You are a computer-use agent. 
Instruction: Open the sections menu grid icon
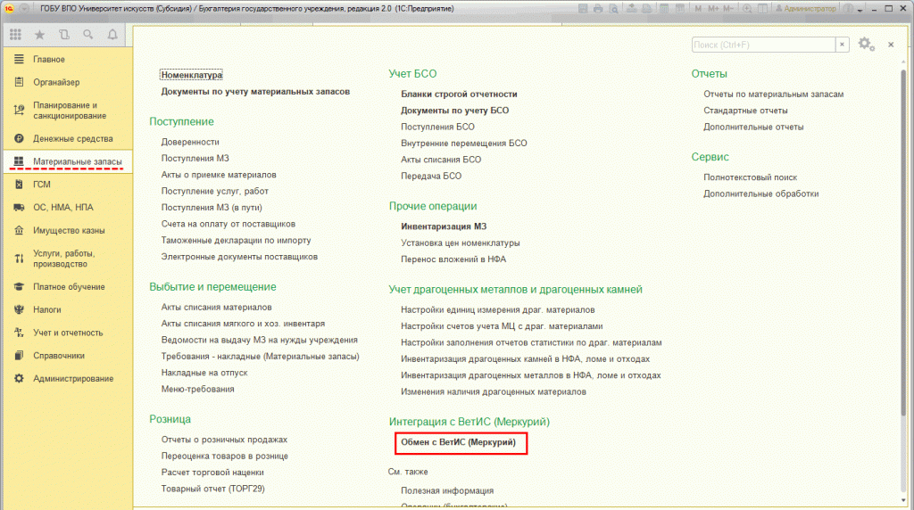(x=15, y=36)
